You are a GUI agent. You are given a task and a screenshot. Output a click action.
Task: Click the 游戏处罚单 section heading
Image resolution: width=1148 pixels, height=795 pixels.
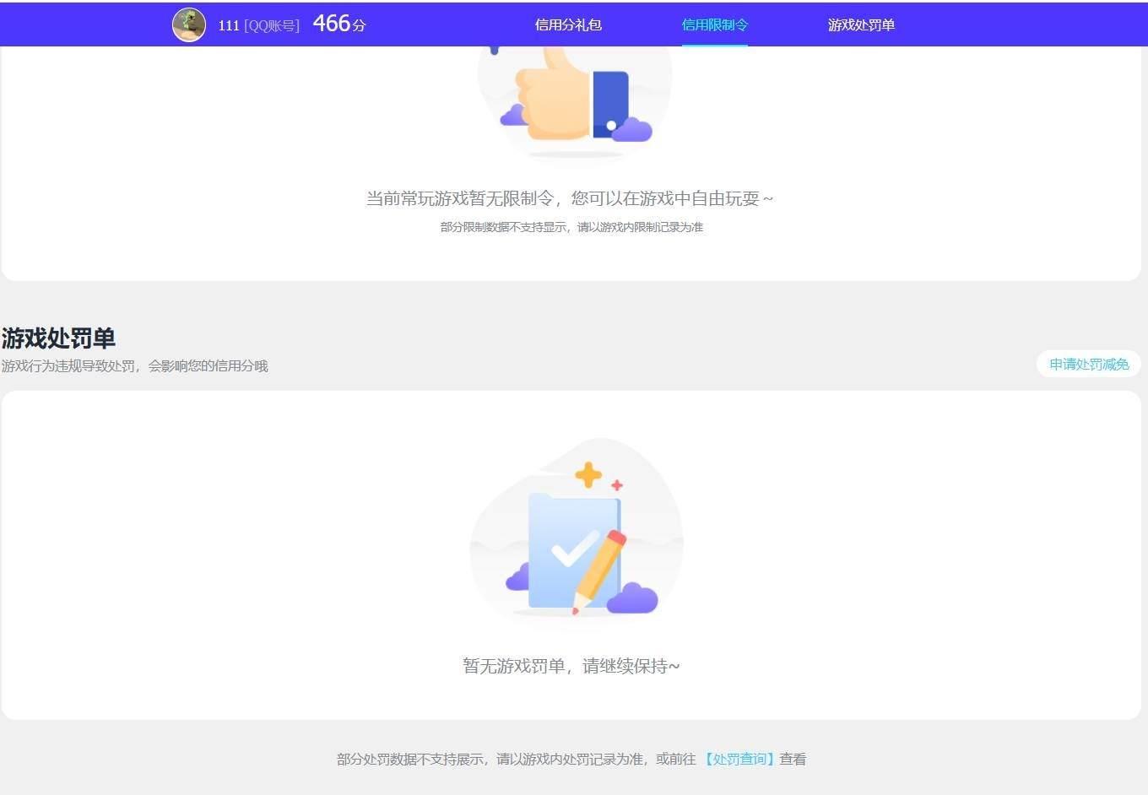tap(58, 338)
